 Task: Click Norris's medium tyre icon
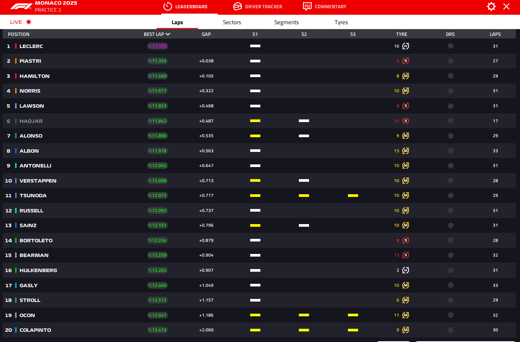406,91
